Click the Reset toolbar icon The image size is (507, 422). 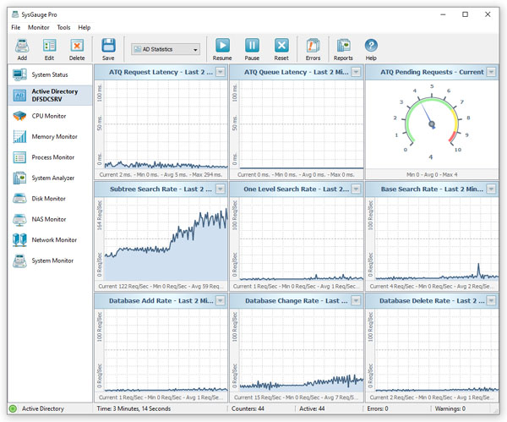tap(281, 46)
